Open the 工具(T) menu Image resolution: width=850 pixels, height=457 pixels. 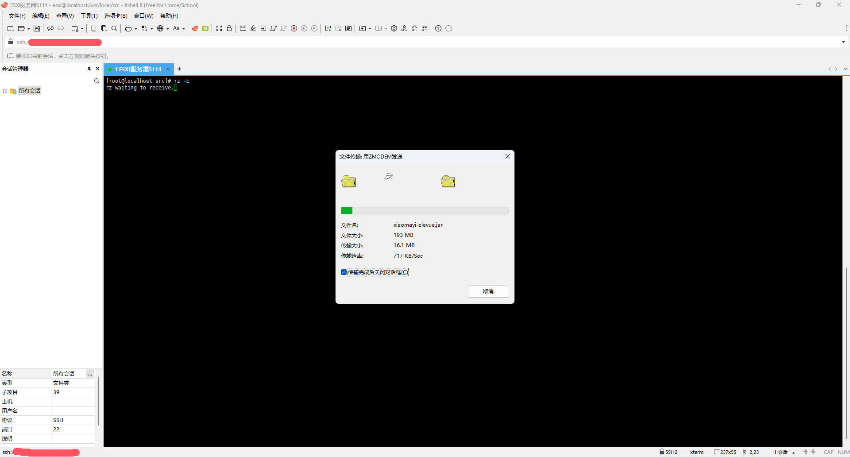[89, 16]
